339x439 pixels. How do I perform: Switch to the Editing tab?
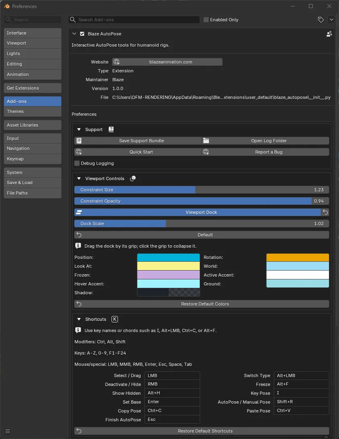[33, 64]
